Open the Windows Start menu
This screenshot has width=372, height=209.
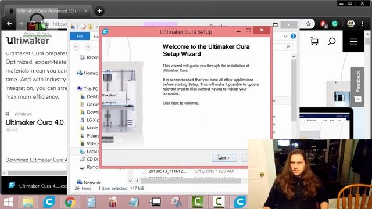[x=9, y=203]
